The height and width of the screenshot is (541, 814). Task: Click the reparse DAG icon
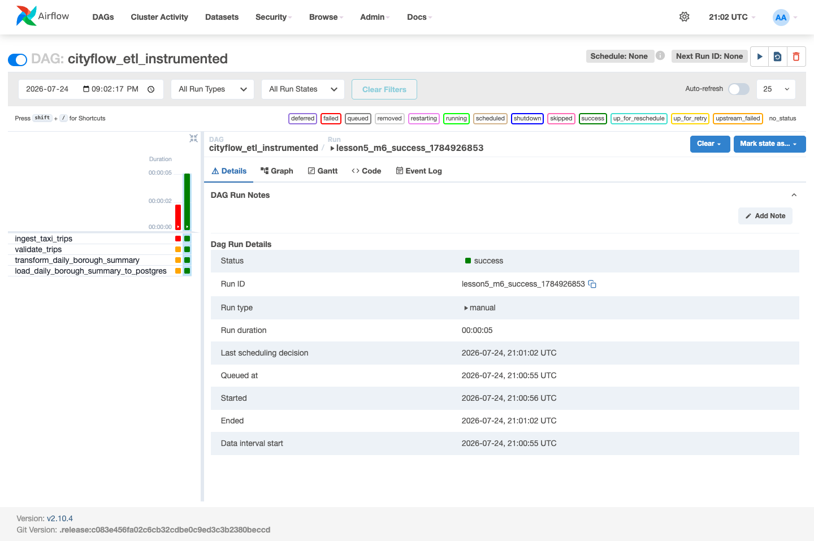778,57
